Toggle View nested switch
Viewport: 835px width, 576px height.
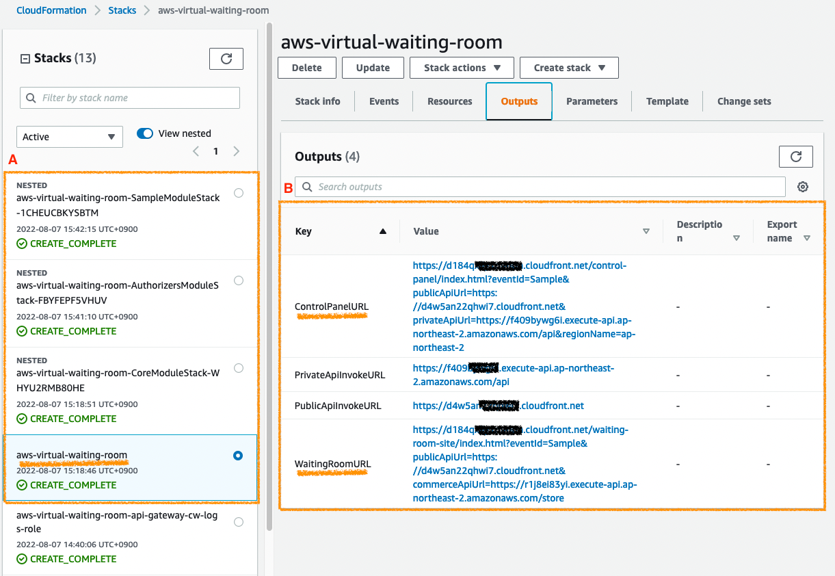click(145, 133)
